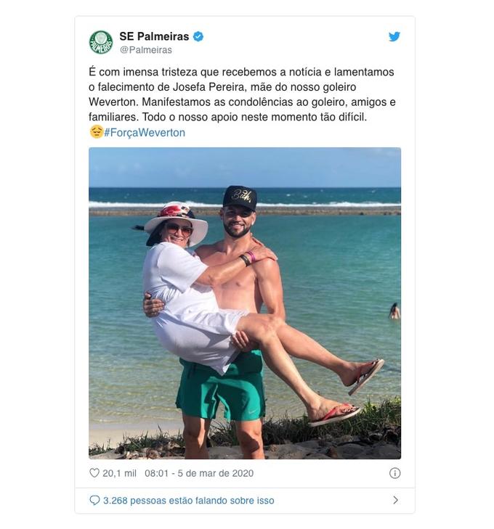
Task: Click the green shorts in the photo
Action: pos(221,387)
